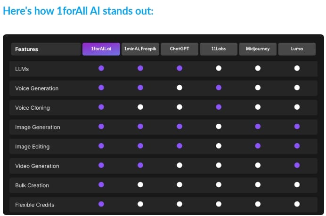This screenshot has height=216, width=326.
Task: Click Luma white dot in Flexible Credits row
Action: (297, 204)
